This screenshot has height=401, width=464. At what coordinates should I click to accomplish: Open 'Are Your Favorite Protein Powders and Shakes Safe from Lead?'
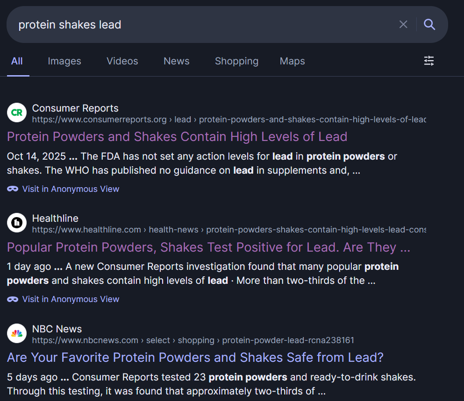point(195,358)
